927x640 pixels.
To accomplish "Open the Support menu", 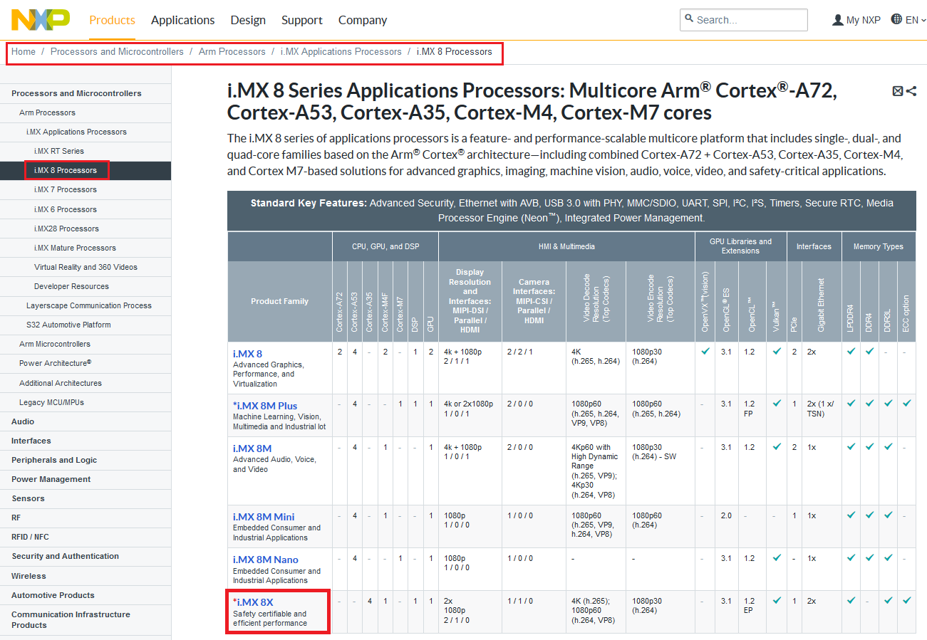I will click(301, 20).
